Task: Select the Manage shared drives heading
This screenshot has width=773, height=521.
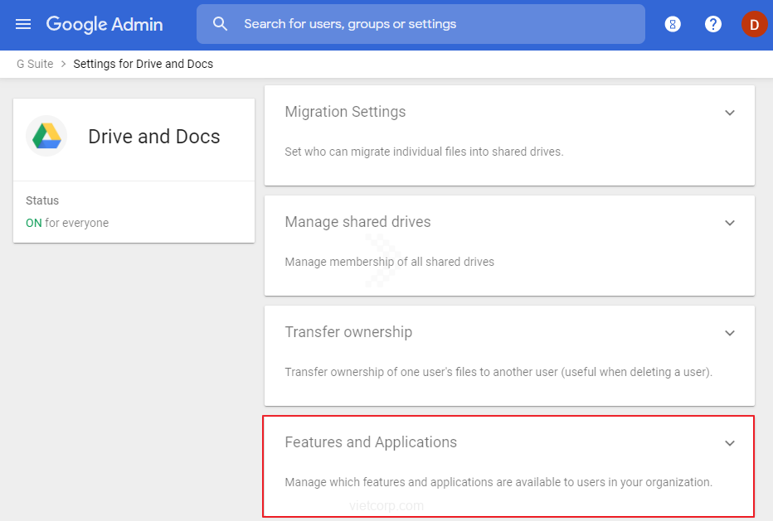Action: 357,222
